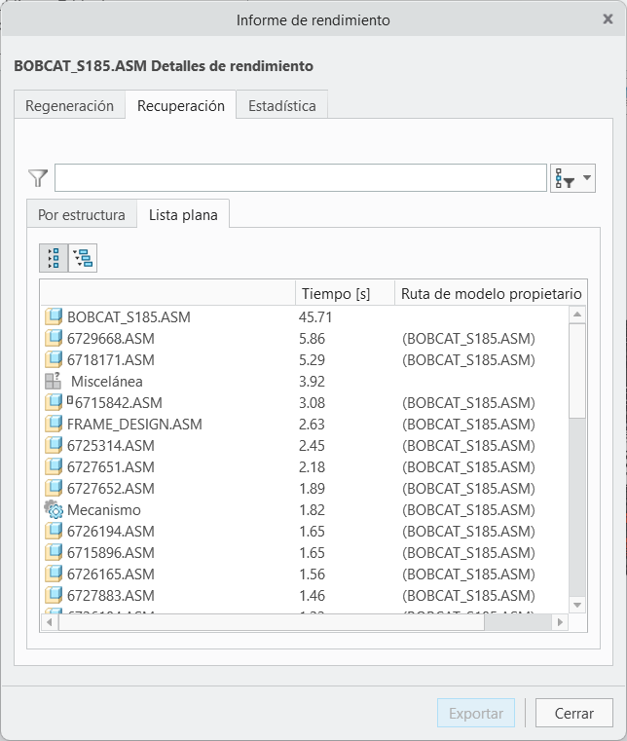627x741 pixels.
Task: Click the vertical scrollbar up arrow
Action: (577, 315)
